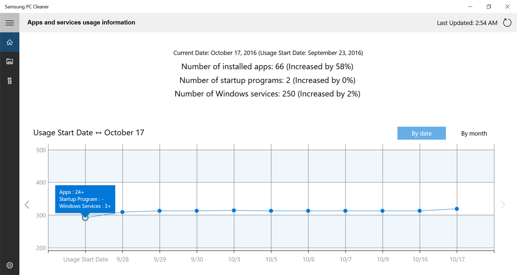Click the Apps tooltip on the chart

(85, 199)
